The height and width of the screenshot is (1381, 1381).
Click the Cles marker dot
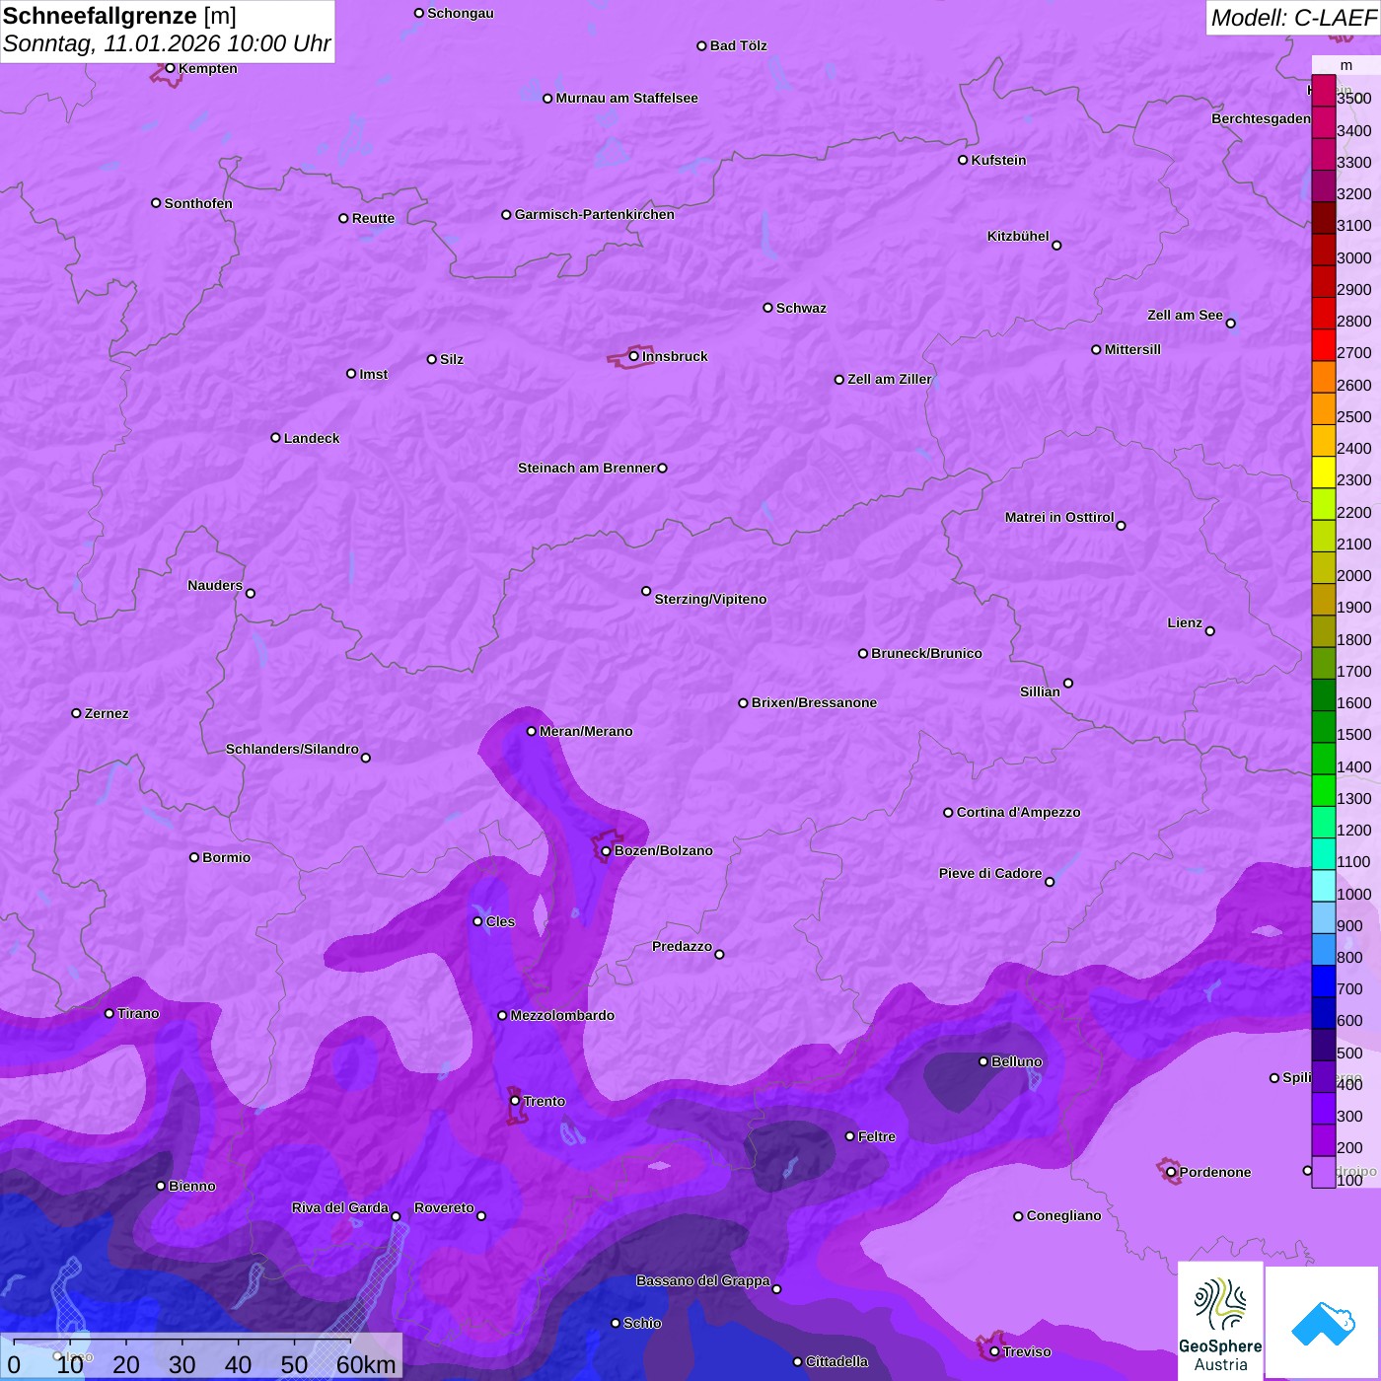477,921
